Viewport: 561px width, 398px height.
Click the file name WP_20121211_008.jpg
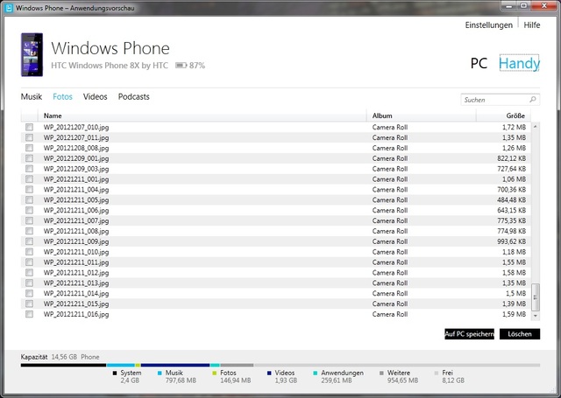76,231
